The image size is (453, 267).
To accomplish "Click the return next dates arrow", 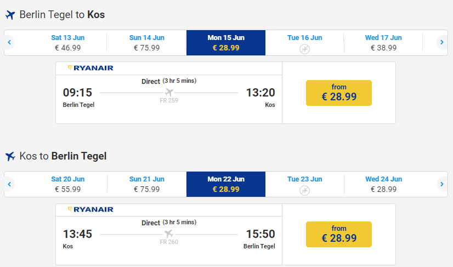I will click(x=441, y=184).
